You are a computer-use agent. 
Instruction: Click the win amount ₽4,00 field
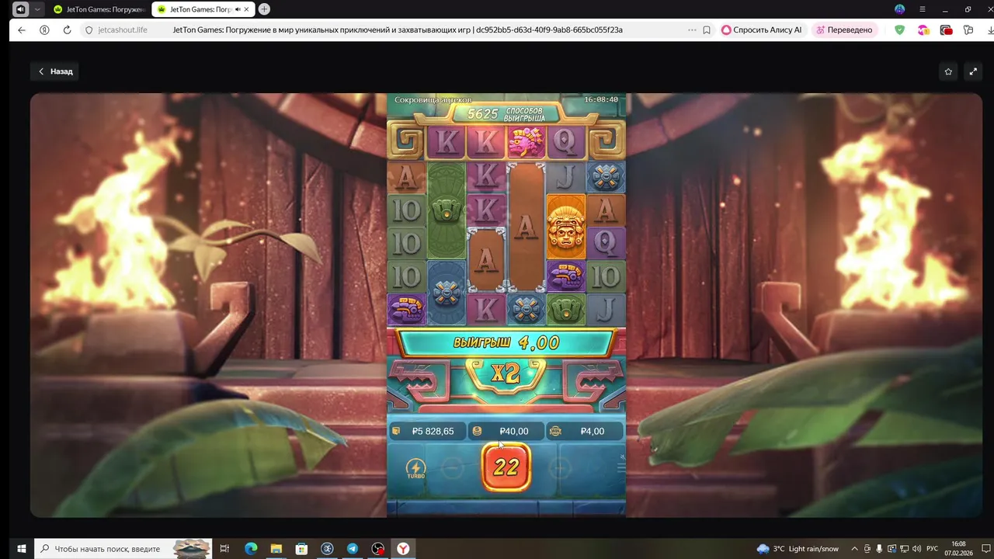(586, 431)
